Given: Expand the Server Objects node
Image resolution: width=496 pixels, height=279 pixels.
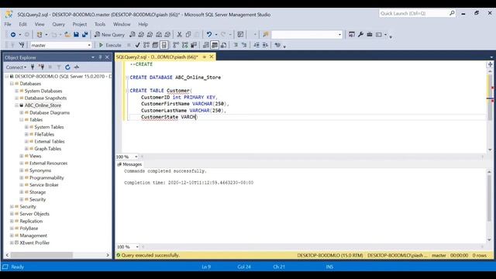Looking at the screenshot, I should click(12, 214).
